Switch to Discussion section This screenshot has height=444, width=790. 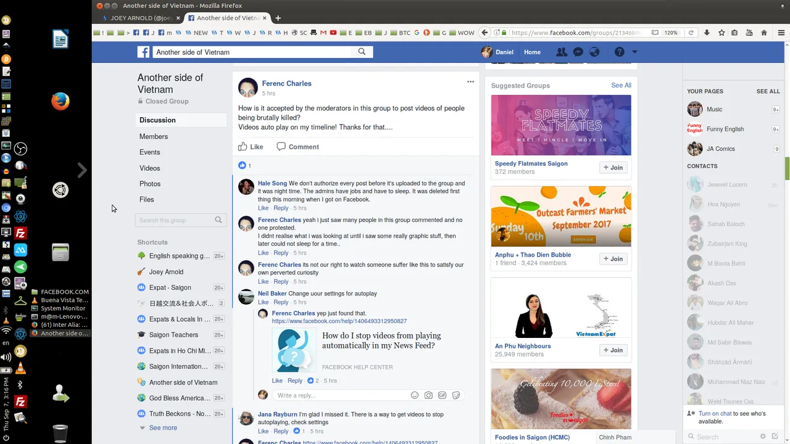(181, 120)
